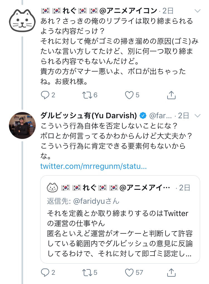This screenshot has width=209, height=284.
Task: Like the top tweet with 5 likes
Action: tap(129, 95)
